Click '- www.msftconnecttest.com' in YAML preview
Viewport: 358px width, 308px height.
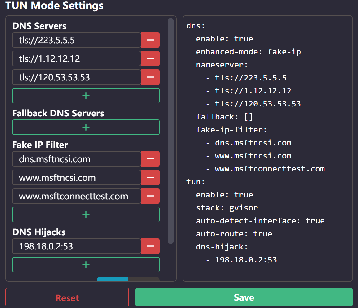pyautogui.click(x=265, y=169)
